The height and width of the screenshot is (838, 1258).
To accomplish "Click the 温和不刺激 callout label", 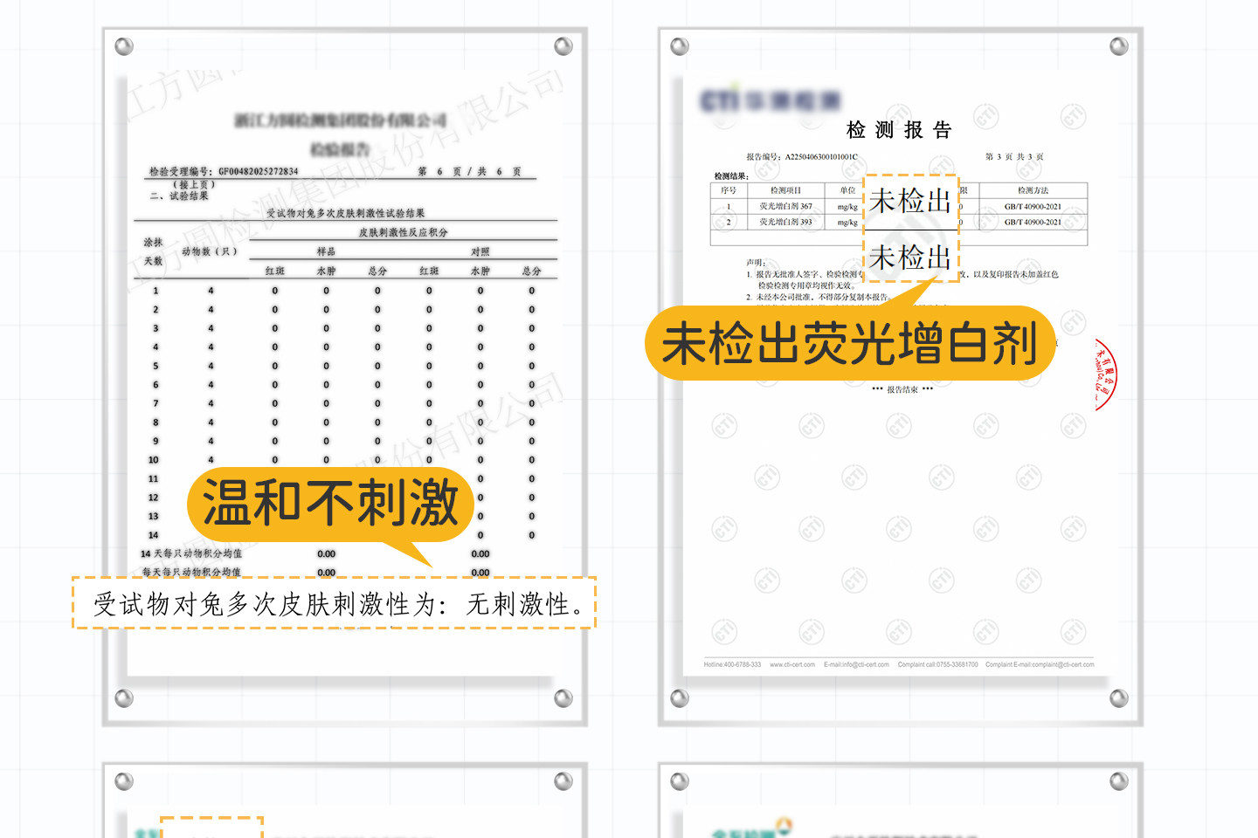I will tap(330, 504).
